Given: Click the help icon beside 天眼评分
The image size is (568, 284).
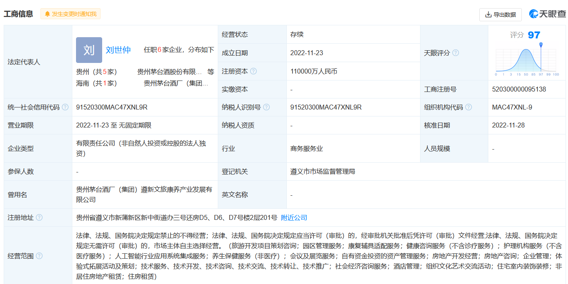Looking at the screenshot, I should (456, 53).
